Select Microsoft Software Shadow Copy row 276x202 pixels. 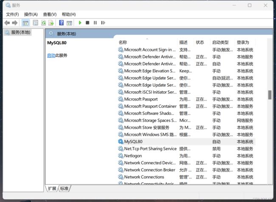186,113
